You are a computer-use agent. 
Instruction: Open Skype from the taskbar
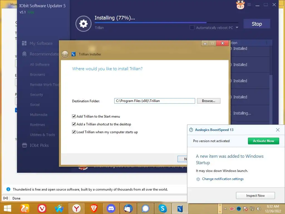(x=163, y=208)
